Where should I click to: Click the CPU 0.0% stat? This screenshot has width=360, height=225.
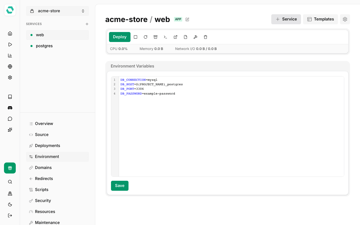pyautogui.click(x=119, y=49)
